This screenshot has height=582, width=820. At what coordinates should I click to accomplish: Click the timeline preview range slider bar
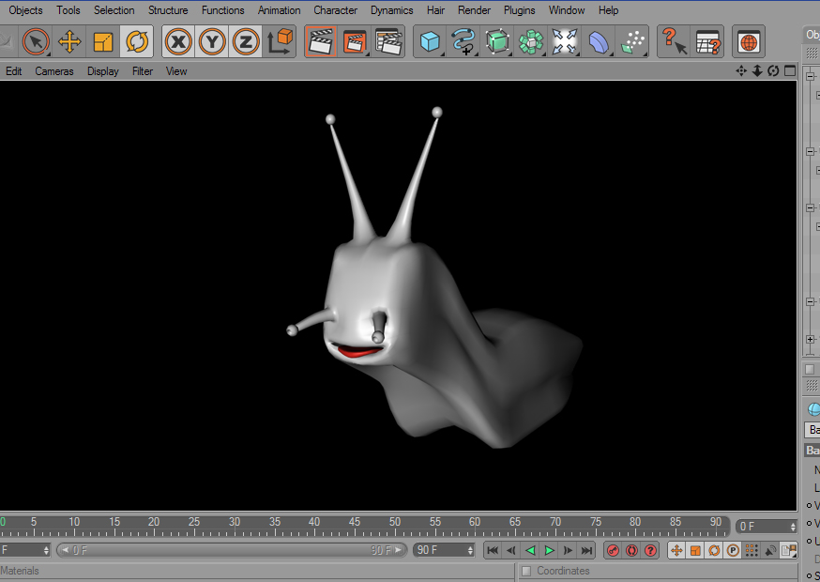click(231, 550)
